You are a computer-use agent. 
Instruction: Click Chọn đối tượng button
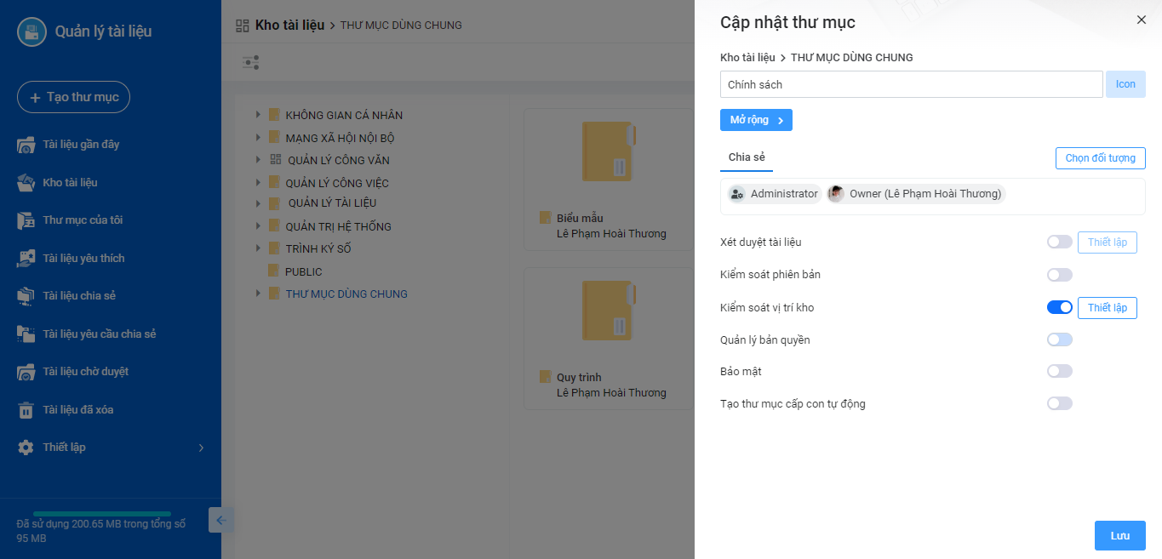pyautogui.click(x=1101, y=158)
